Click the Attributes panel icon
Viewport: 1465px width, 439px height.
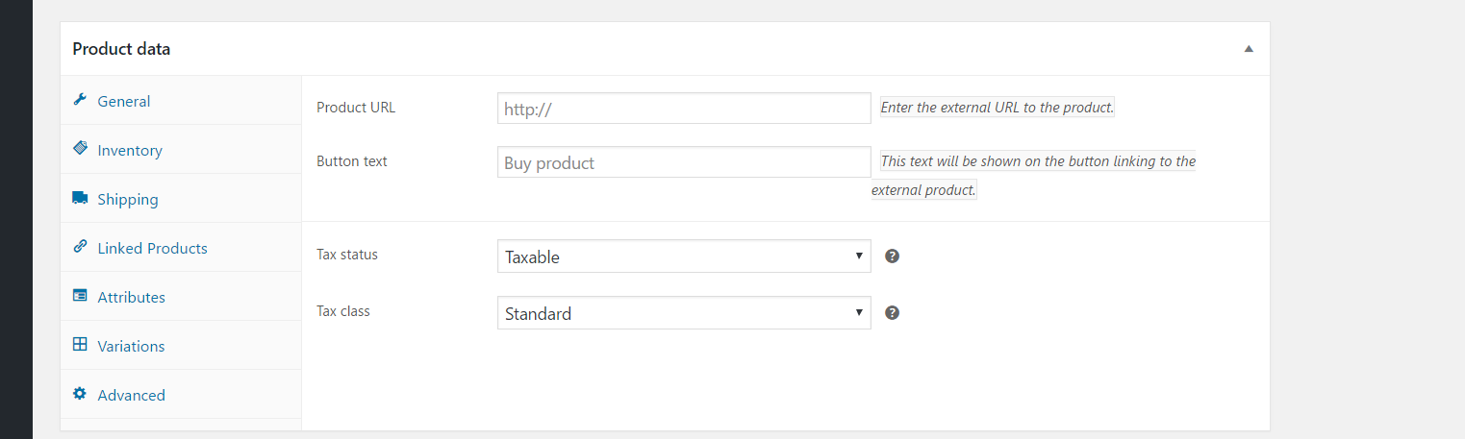coord(80,296)
